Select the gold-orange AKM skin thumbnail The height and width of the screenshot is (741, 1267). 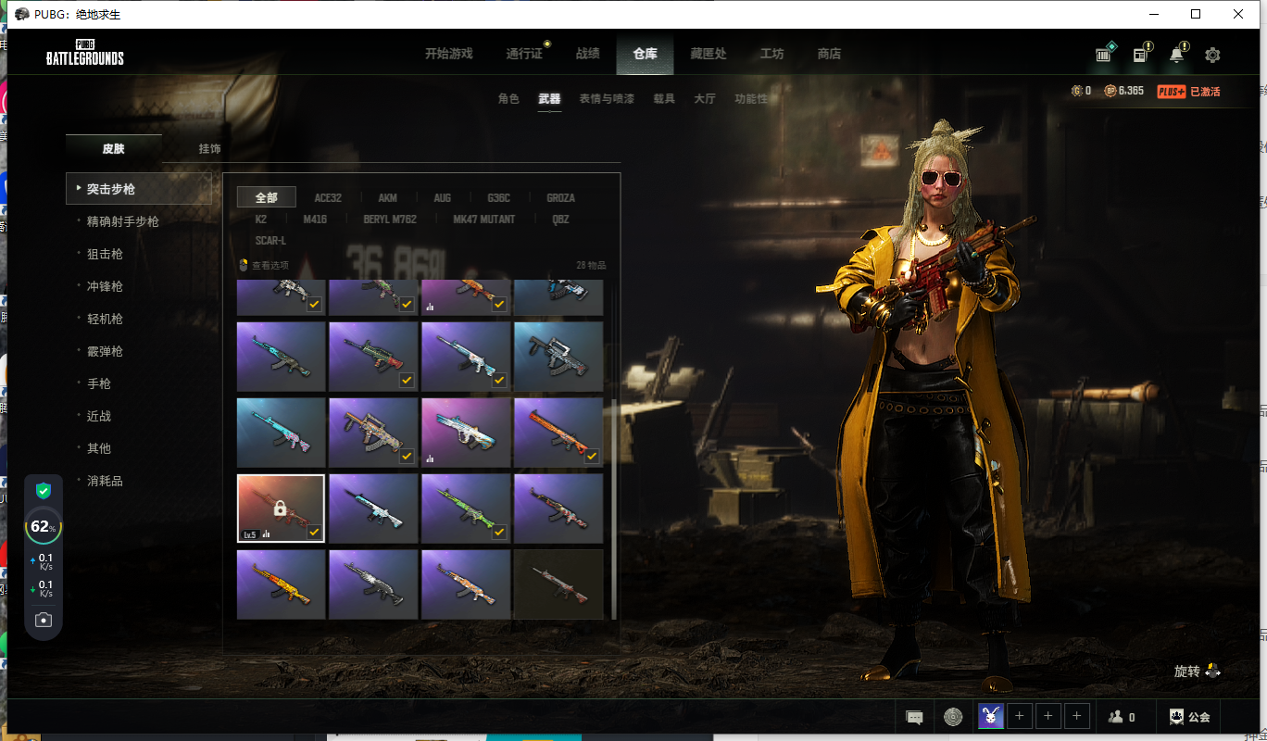281,584
